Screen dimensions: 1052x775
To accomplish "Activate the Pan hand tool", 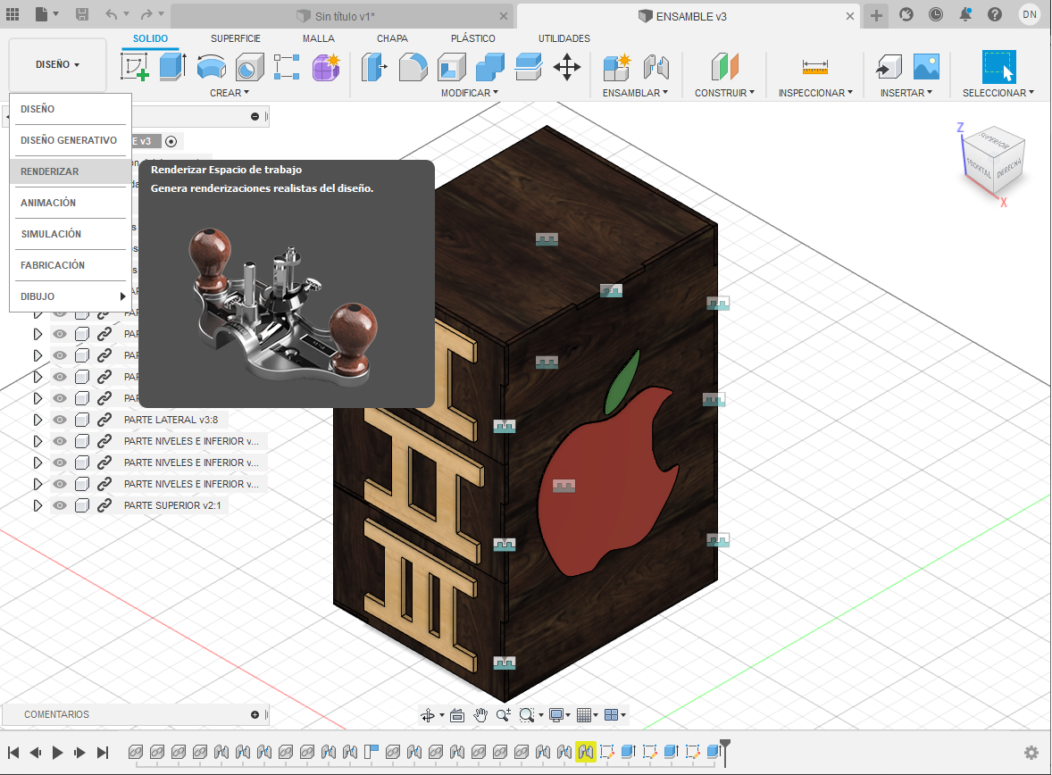I will 480,715.
